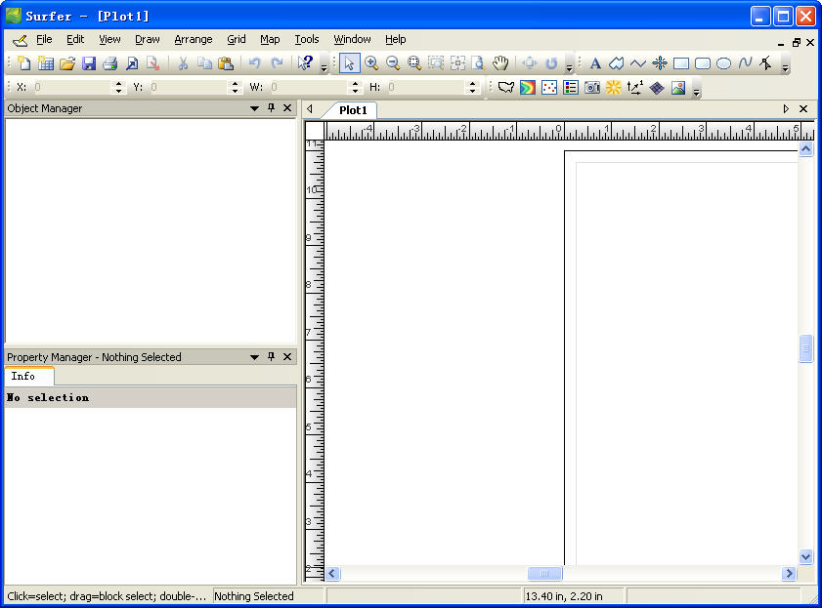Click the New Plot document icon
The image size is (822, 608).
(x=22, y=63)
